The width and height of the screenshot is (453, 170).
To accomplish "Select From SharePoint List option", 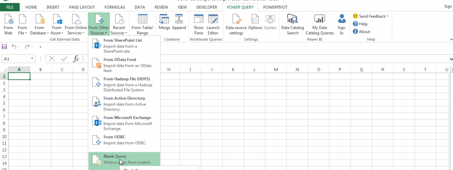I will click(x=124, y=45).
